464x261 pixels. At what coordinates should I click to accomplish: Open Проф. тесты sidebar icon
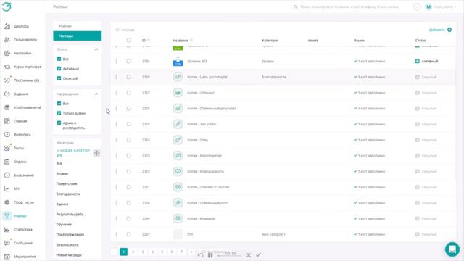click(x=7, y=202)
